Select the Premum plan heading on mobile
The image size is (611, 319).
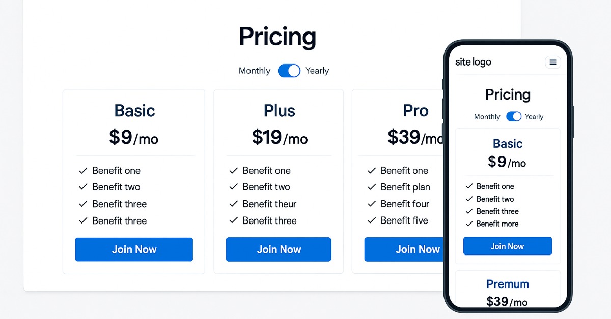507,284
